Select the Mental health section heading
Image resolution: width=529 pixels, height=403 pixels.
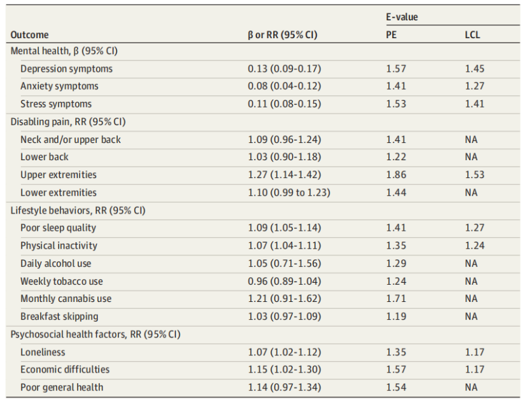pyautogui.click(x=64, y=51)
